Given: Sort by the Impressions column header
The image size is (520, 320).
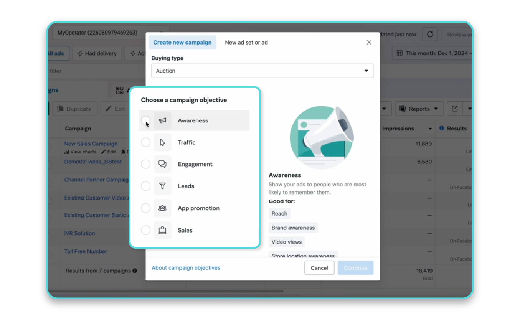Looking at the screenshot, I should click(x=398, y=129).
